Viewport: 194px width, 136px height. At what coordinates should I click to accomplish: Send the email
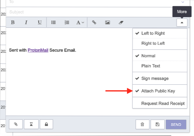pyautogui.click(x=176, y=124)
